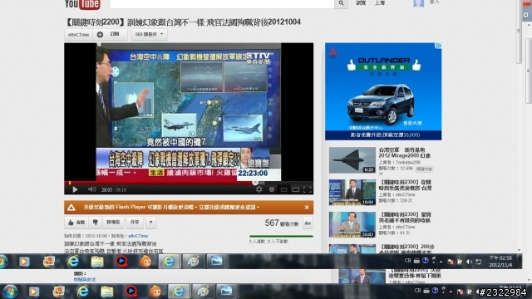This screenshot has width=532, height=299.
Task: Open the ettvCTime channel button under the title
Action: [x=78, y=35]
